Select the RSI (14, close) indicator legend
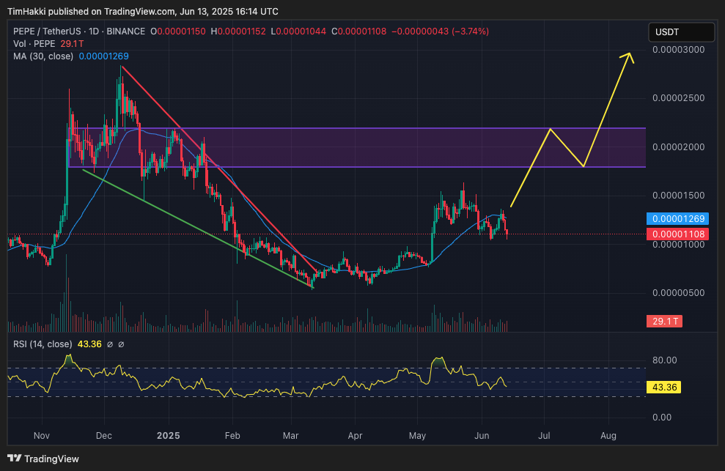The height and width of the screenshot is (471, 725). pyautogui.click(x=43, y=344)
